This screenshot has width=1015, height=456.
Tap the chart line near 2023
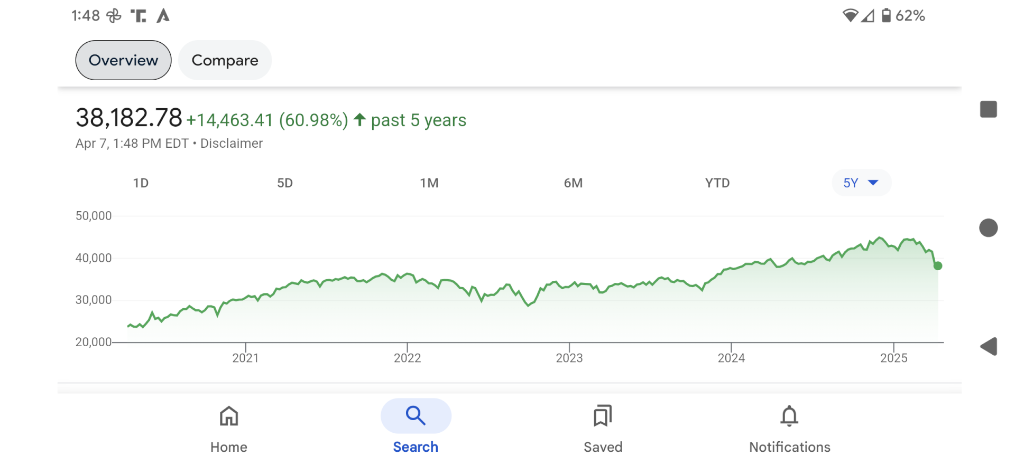pos(569,287)
